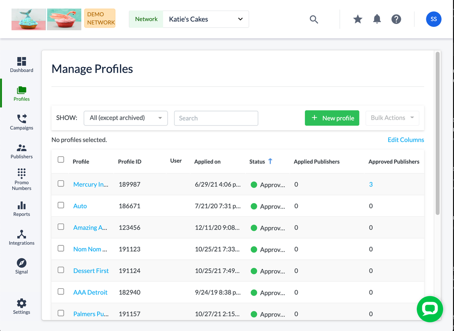Open the SS user avatar menu

[433, 19]
